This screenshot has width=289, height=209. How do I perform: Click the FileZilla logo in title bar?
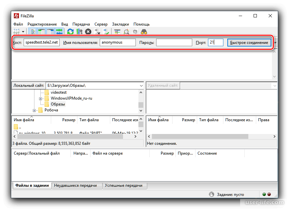[x=16, y=16]
